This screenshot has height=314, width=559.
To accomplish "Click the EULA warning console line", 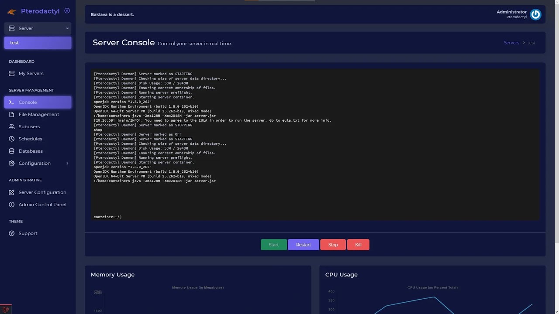I will click(212, 120).
